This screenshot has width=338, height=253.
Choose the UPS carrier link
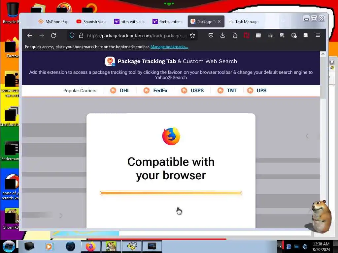coord(257,91)
